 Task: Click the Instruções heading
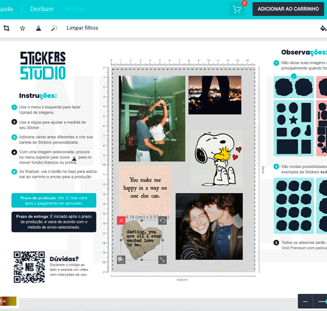pyautogui.click(x=38, y=96)
